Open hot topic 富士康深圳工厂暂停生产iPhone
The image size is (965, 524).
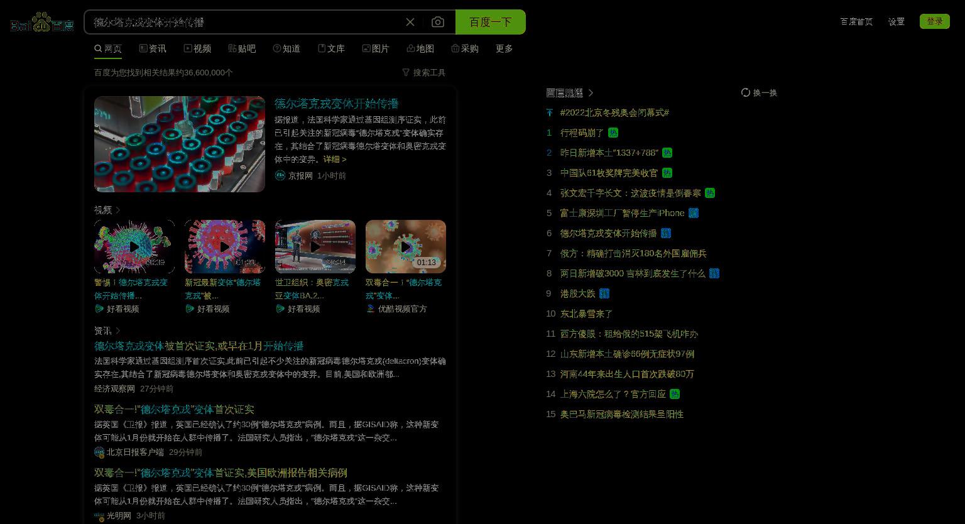tap(622, 213)
